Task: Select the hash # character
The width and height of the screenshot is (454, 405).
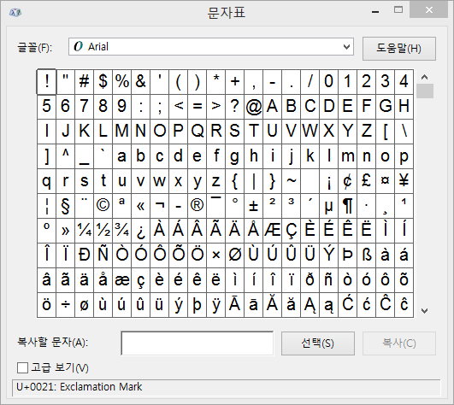Action: click(85, 82)
